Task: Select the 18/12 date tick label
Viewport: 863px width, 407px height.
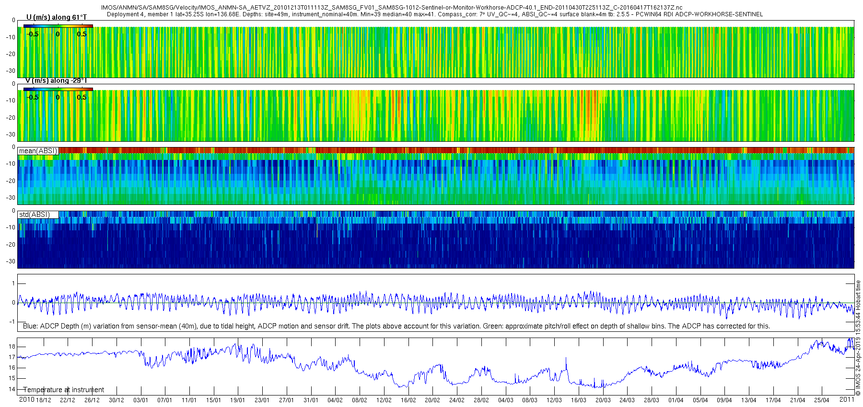Action: pos(44,400)
